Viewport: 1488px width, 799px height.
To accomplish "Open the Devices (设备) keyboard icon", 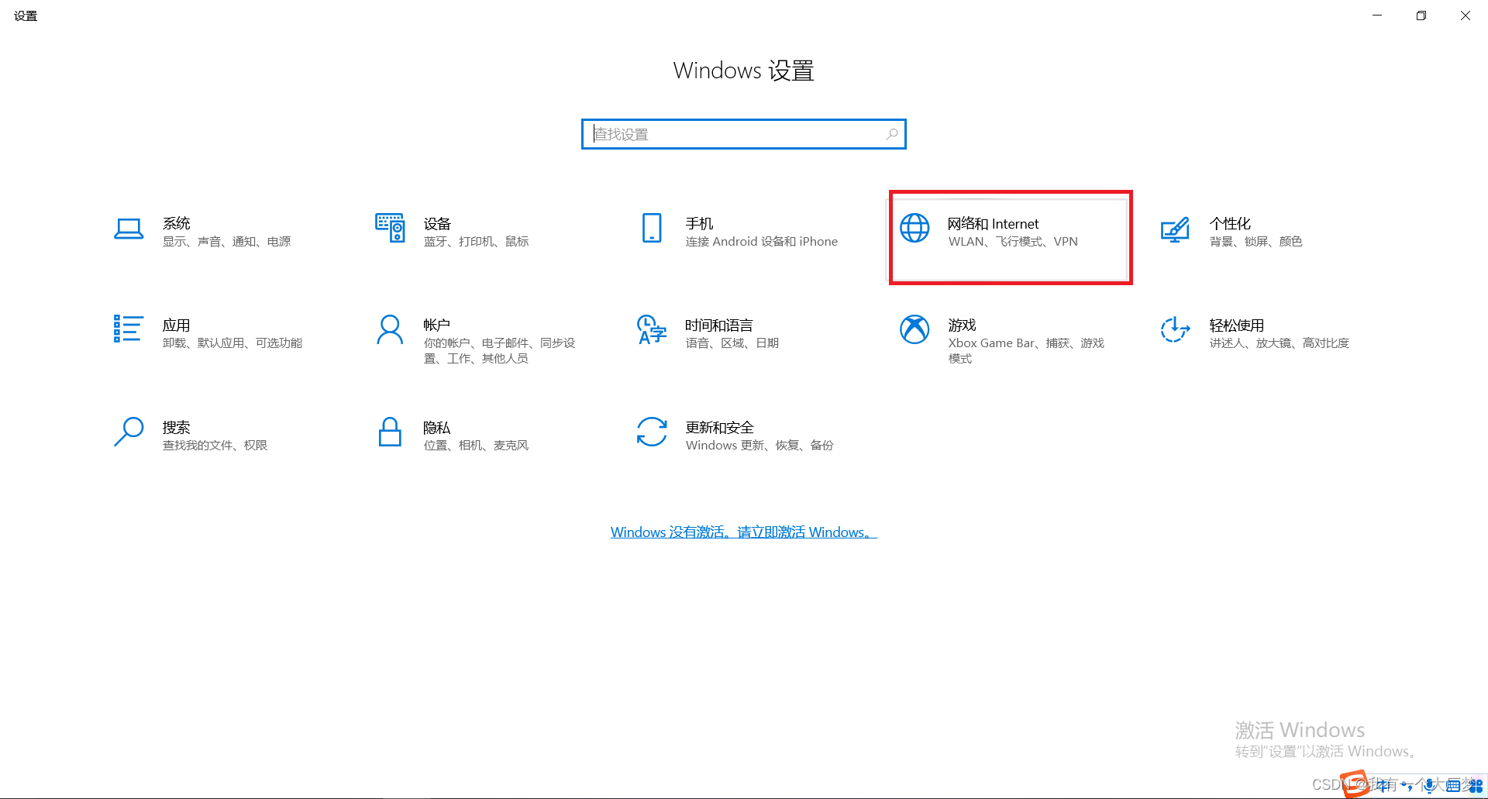I will coord(390,228).
